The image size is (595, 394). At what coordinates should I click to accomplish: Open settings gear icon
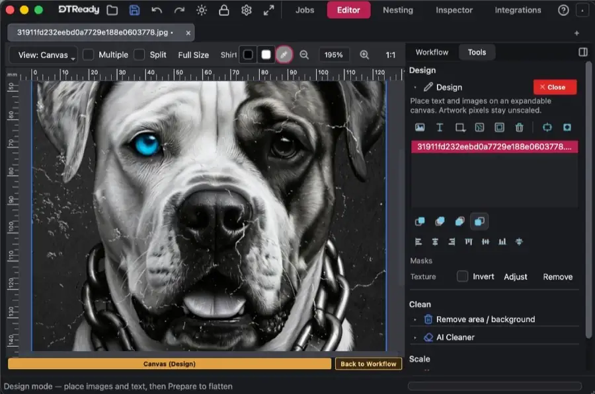(247, 10)
